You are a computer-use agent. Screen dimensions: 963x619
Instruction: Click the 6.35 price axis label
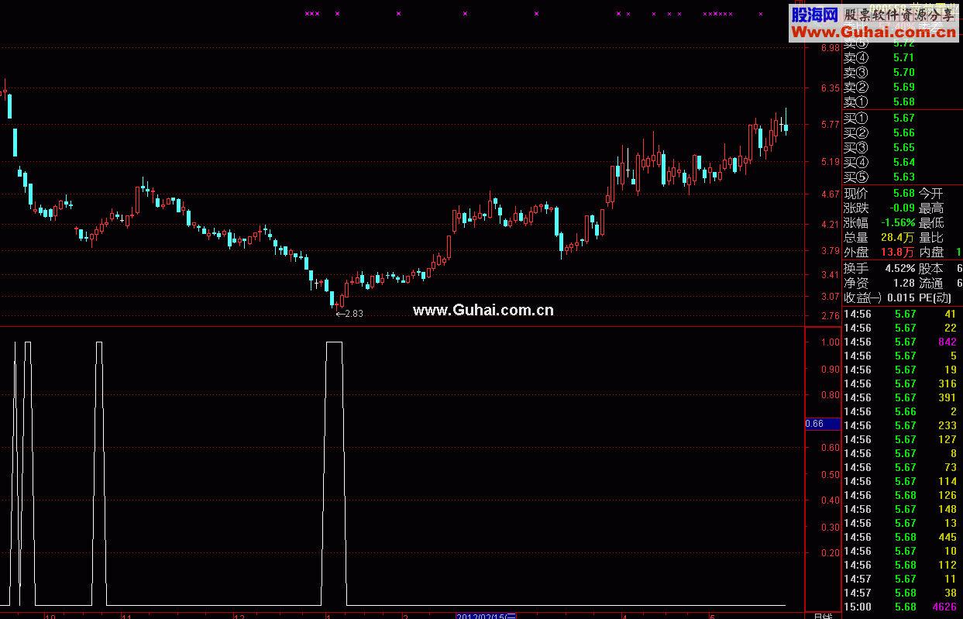click(830, 88)
